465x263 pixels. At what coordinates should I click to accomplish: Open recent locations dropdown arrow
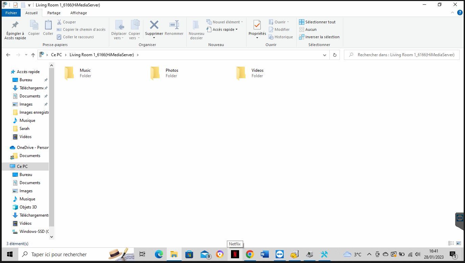pyautogui.click(x=26, y=55)
